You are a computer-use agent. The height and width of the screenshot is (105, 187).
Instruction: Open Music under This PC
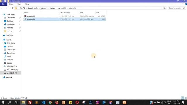[x=9, y=56]
